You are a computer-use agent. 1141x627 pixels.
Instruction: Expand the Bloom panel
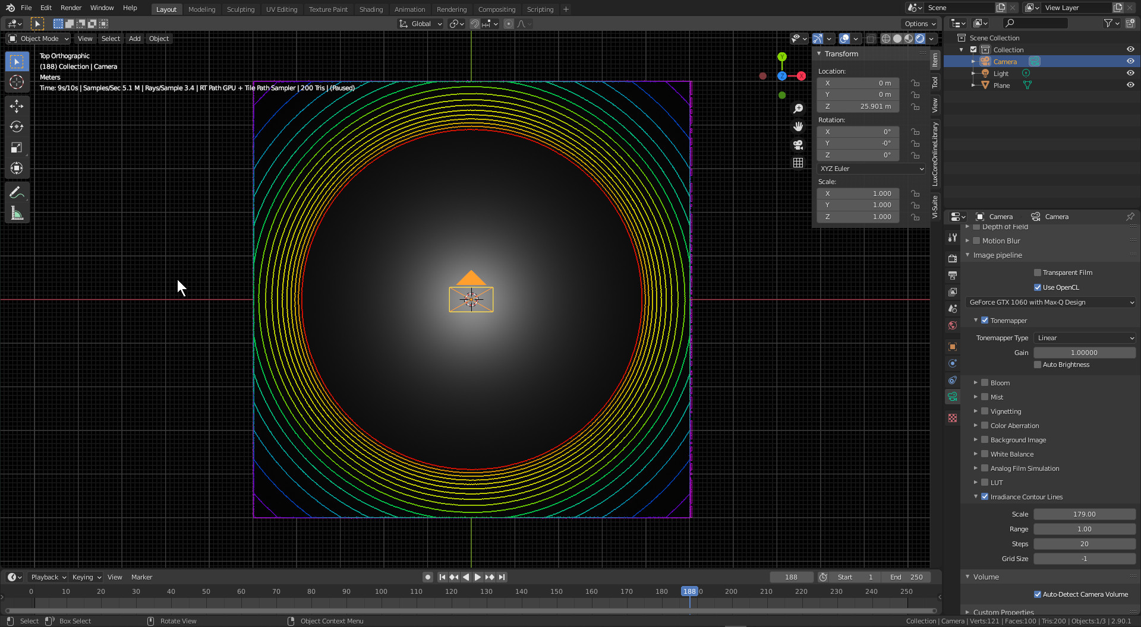(x=976, y=383)
